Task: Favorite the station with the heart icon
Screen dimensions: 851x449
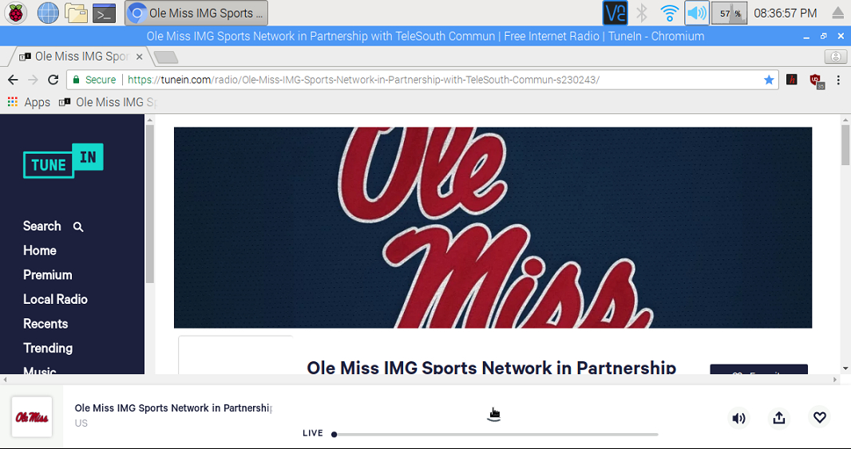Action: click(820, 417)
